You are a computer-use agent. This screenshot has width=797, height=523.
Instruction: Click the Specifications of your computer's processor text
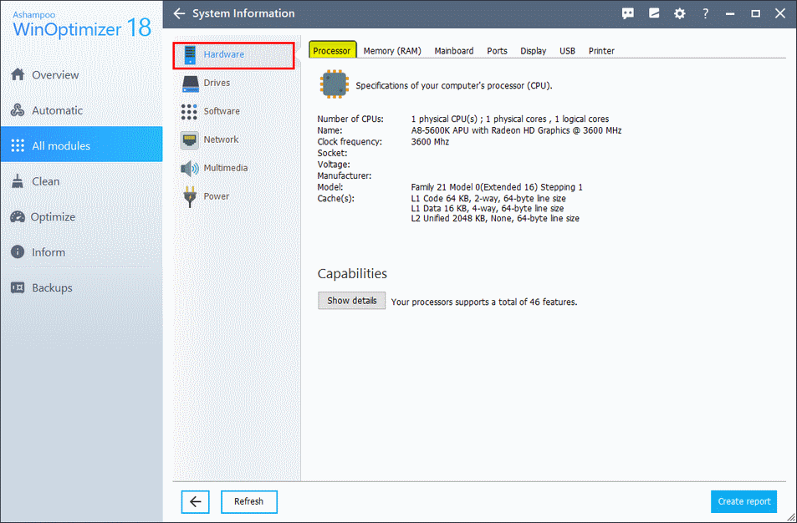click(x=454, y=86)
